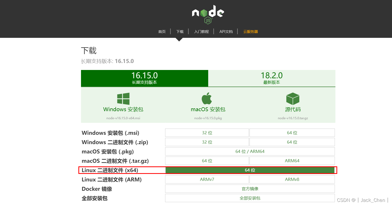Click the node-v16.15.0.pkg filename

(x=208, y=118)
